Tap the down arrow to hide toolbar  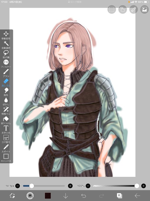66,196
